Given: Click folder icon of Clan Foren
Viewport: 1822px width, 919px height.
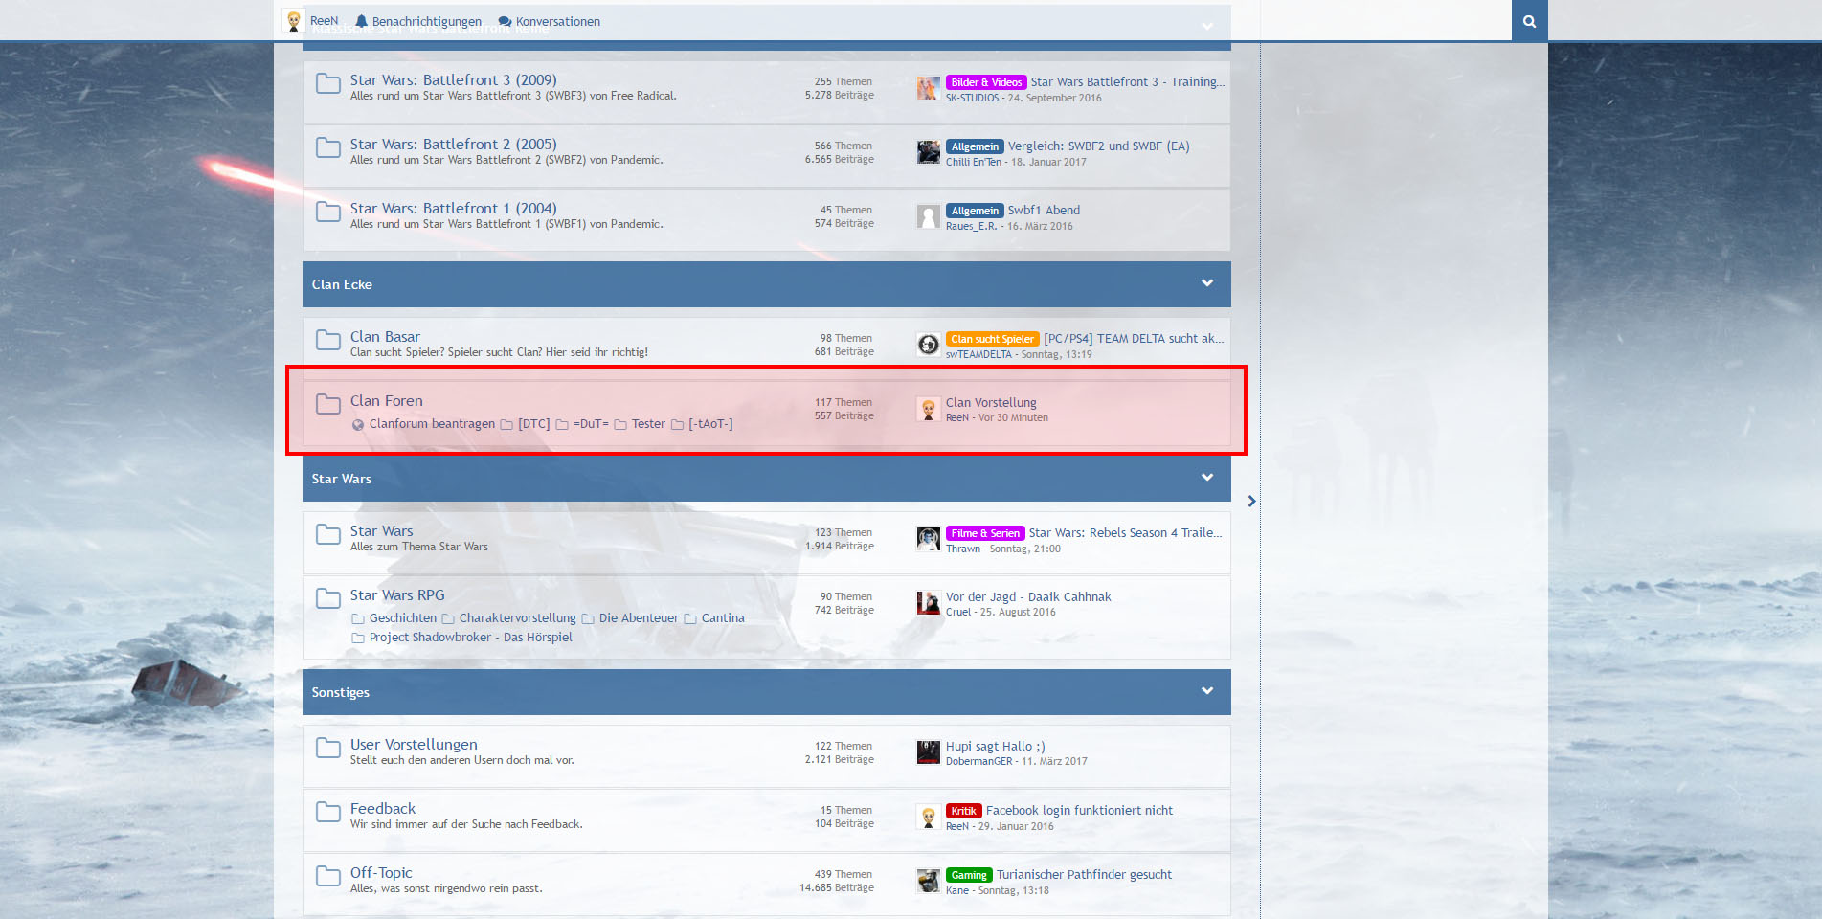Looking at the screenshot, I should (x=328, y=404).
